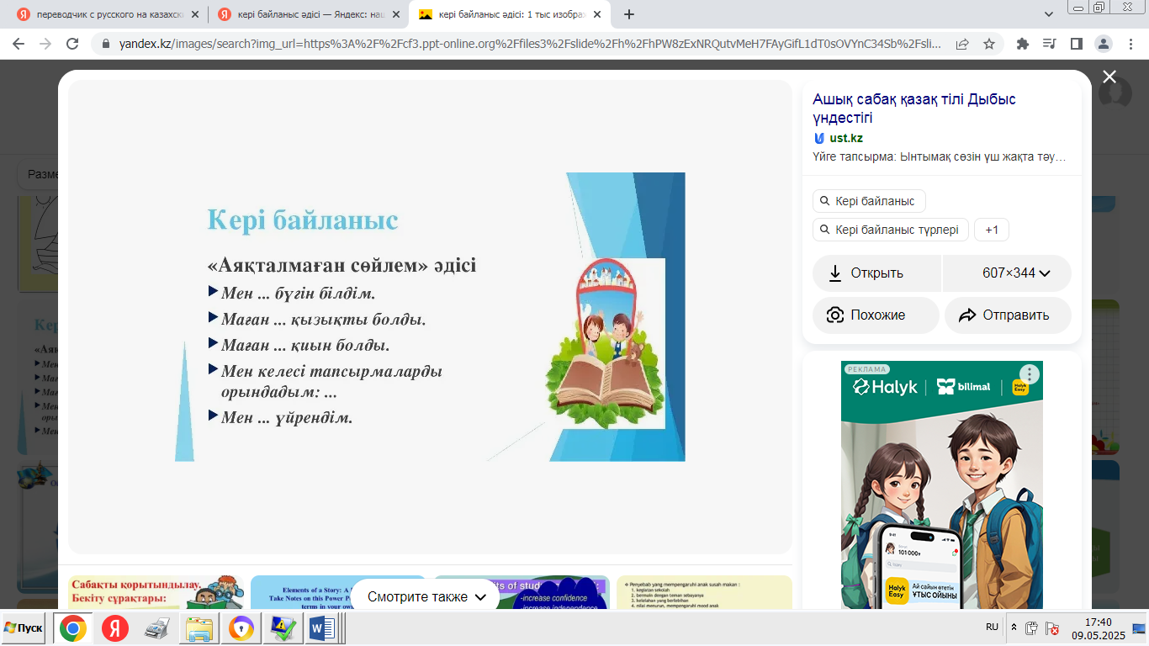The image size is (1149, 646).
Task: Bookmark this page with the star icon
Action: tap(989, 44)
